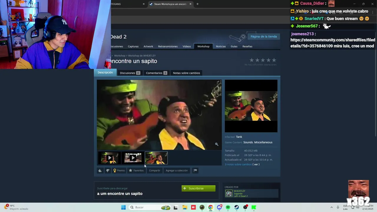
Task: Open the Discusiones tab with 0 count
Action: coord(130,73)
